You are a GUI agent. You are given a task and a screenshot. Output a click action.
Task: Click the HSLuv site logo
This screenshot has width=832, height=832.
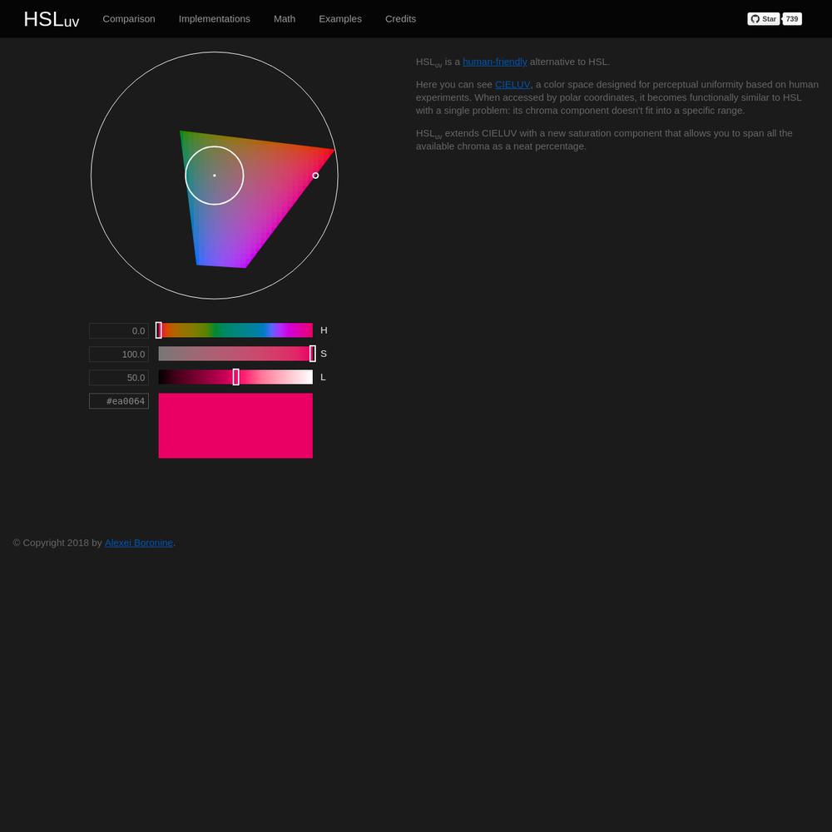point(52,19)
